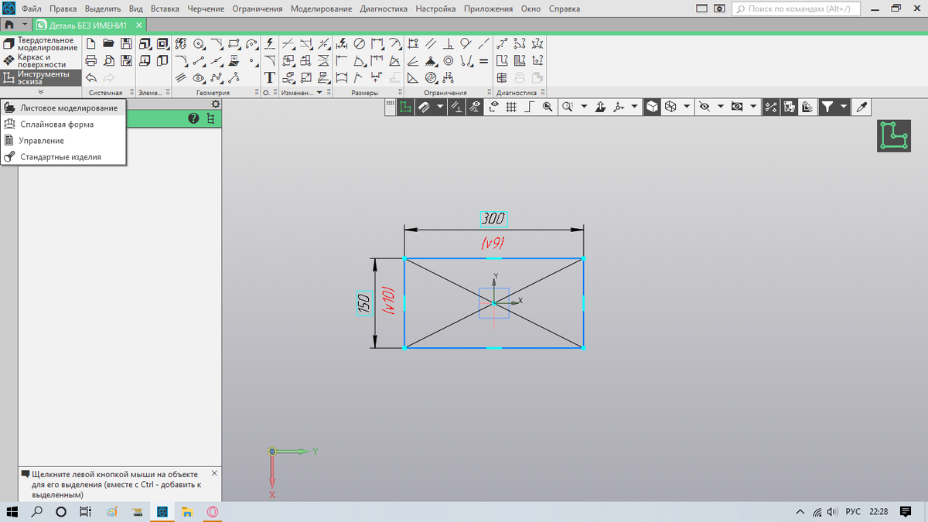Expand the Изменен... panel dropdown arrow
Screen dimensions: 928x522
(321, 92)
